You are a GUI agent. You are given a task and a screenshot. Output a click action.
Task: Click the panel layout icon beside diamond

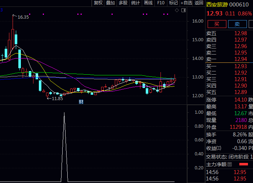183,11
